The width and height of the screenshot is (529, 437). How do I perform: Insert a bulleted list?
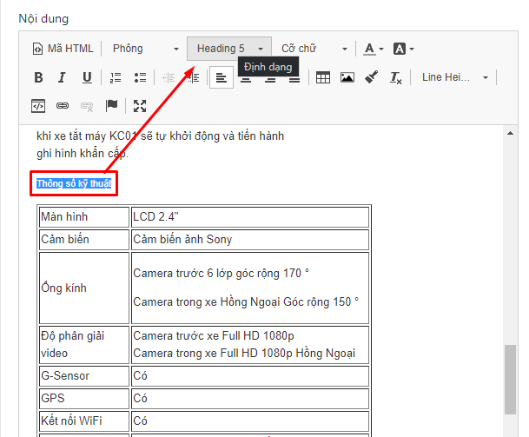[140, 77]
